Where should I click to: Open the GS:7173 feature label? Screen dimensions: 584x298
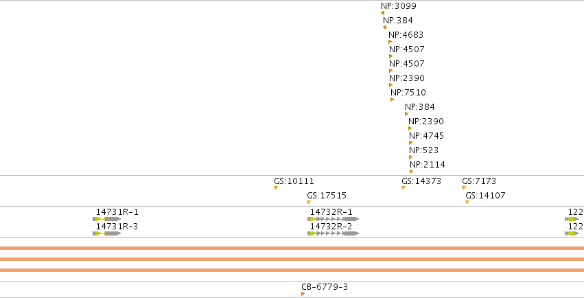click(x=479, y=181)
